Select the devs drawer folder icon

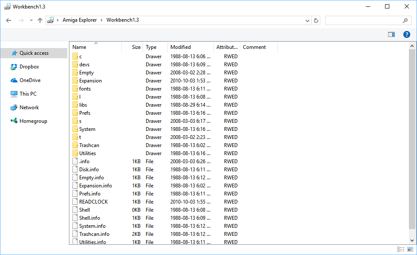(x=75, y=65)
